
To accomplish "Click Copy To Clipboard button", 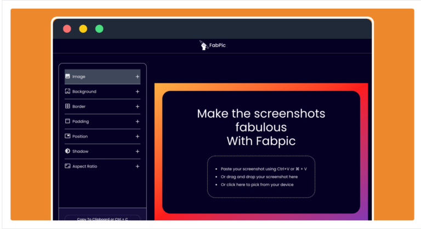I will (103, 217).
